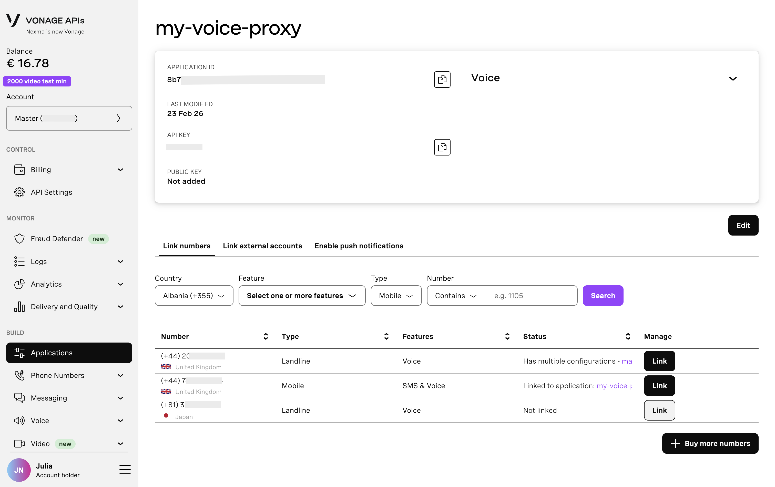The width and height of the screenshot is (775, 487).
Task: Toggle sorting on the Features column
Action: [x=507, y=336]
